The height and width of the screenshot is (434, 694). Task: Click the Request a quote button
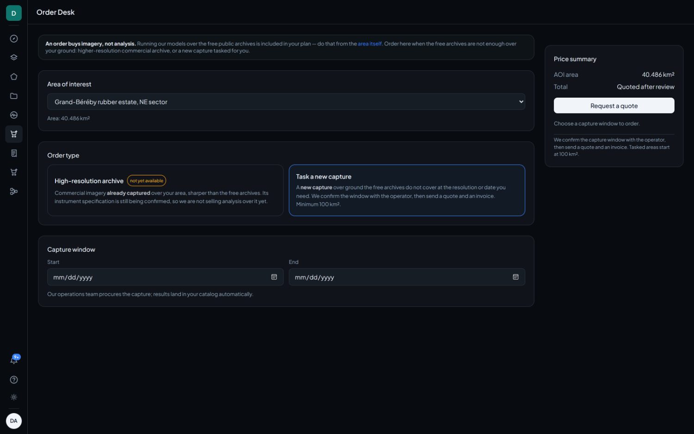pyautogui.click(x=614, y=105)
